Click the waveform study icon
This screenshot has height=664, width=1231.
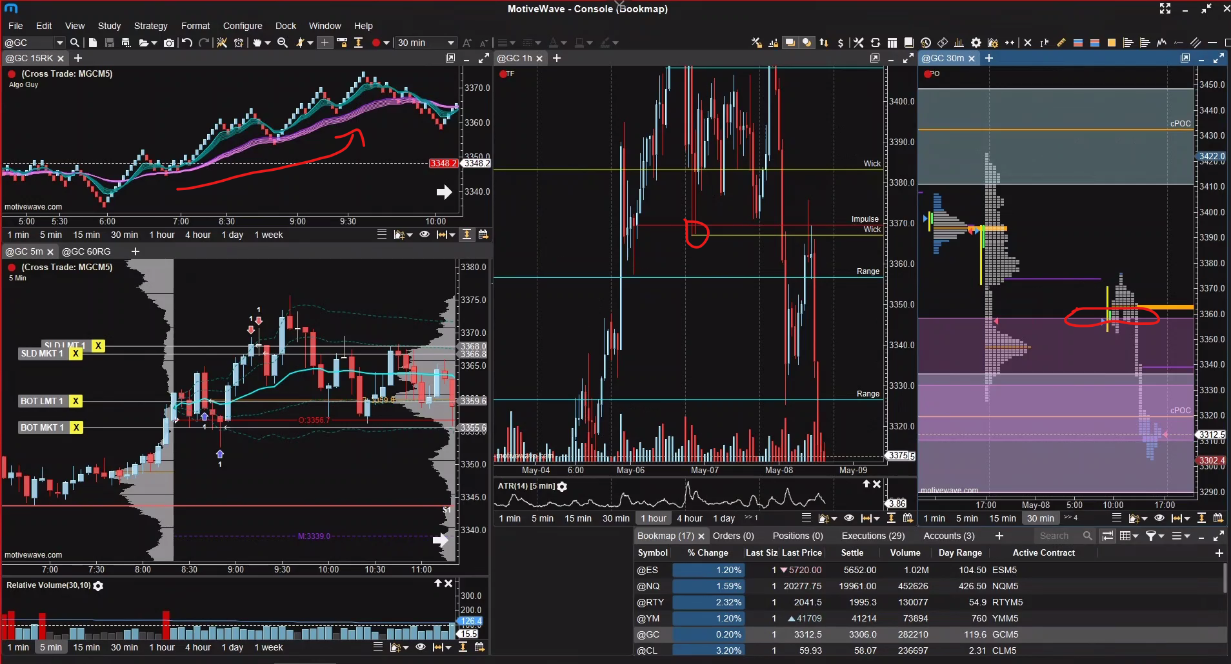1162,43
